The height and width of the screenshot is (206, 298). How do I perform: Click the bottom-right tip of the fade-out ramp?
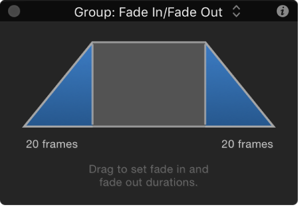[273, 126]
